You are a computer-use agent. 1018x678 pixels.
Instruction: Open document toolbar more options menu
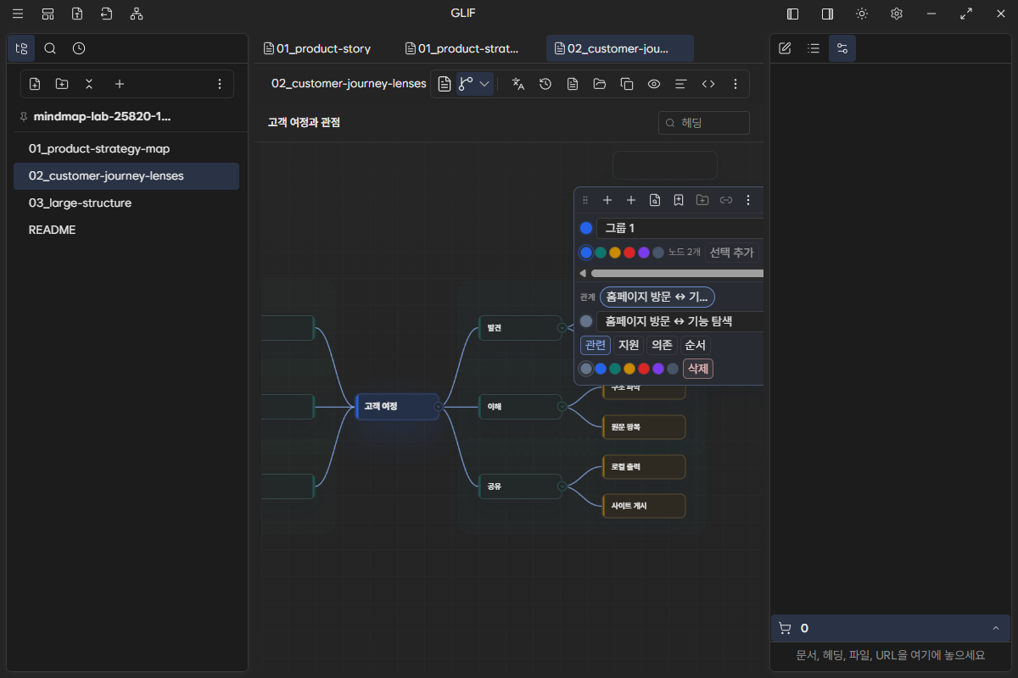coord(736,84)
